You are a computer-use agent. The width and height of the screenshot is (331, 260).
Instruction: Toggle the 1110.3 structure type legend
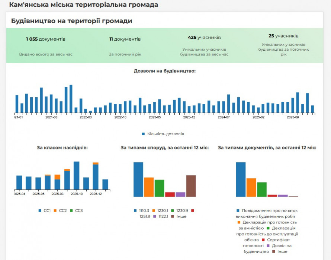pos(140,210)
